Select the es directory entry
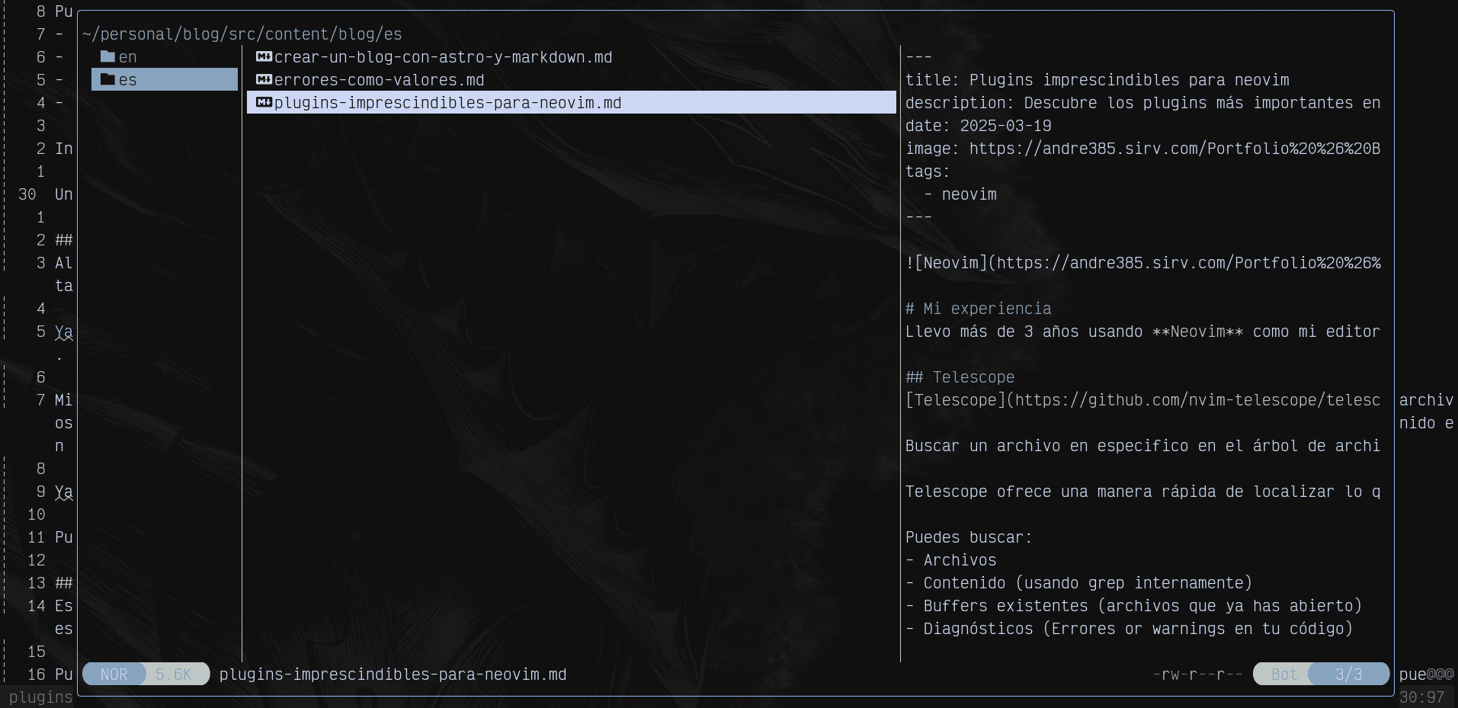1458x708 pixels. tap(128, 80)
